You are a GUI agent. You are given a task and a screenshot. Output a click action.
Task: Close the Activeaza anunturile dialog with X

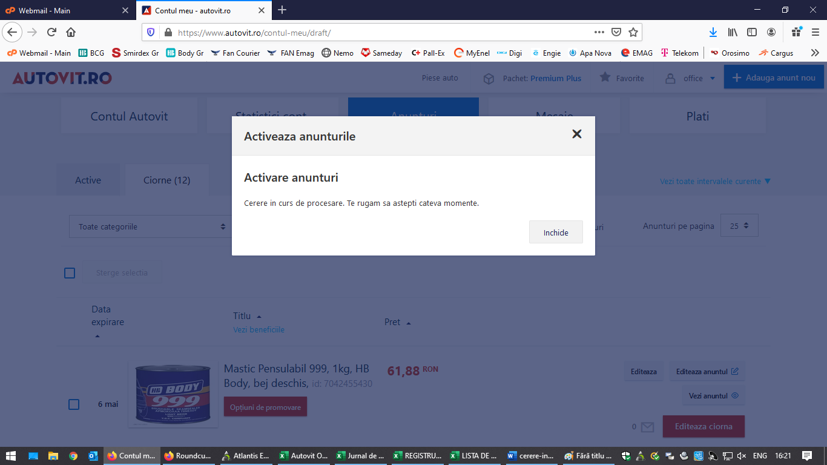576,134
